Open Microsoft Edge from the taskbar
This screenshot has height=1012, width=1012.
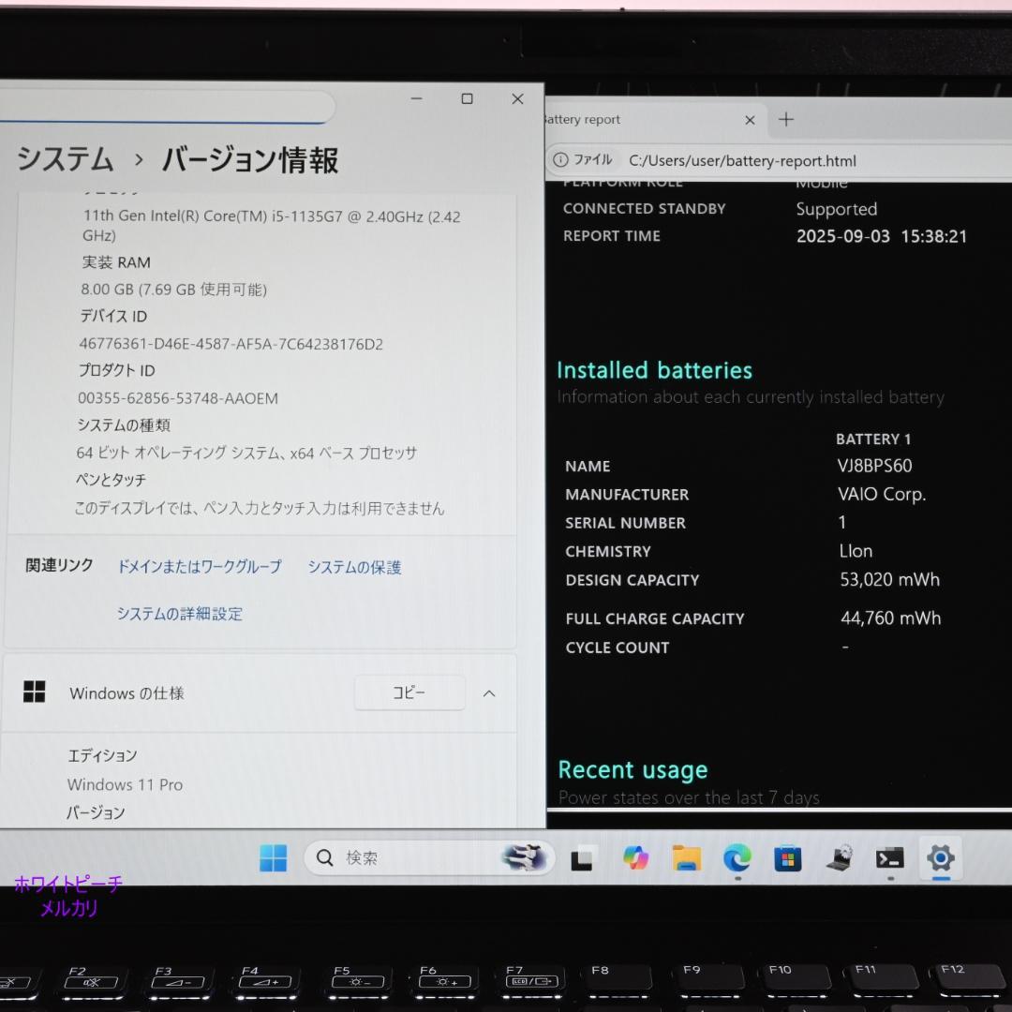tap(737, 858)
